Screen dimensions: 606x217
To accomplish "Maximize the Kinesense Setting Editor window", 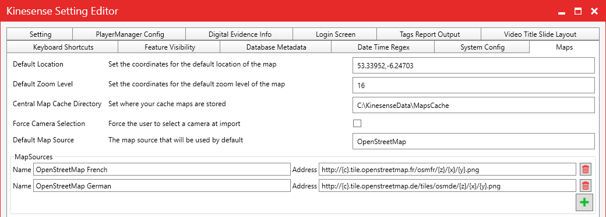I will pyautogui.click(x=578, y=12).
